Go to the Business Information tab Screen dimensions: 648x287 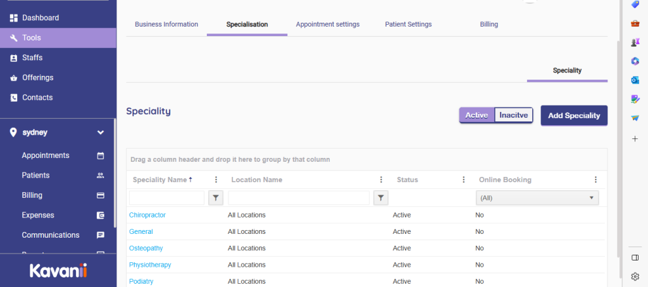(166, 24)
